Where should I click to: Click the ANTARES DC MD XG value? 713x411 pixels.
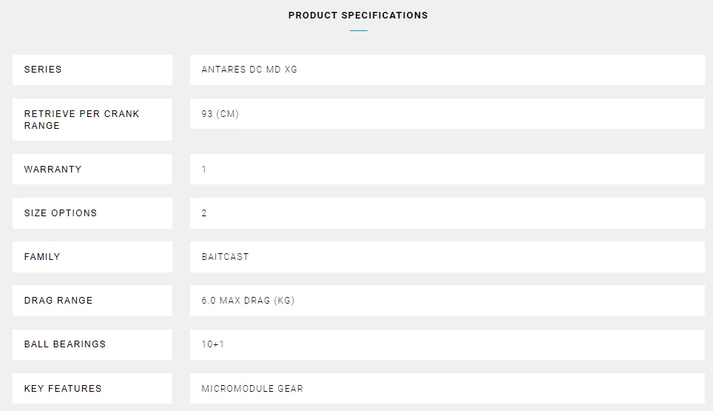(x=249, y=70)
